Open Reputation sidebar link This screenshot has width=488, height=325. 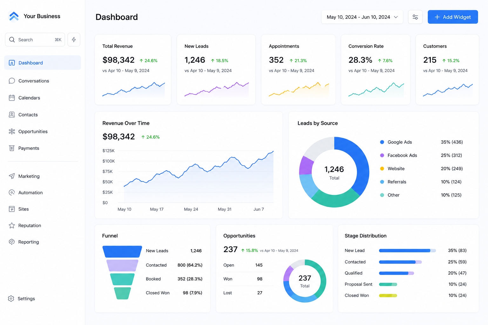tap(43, 226)
